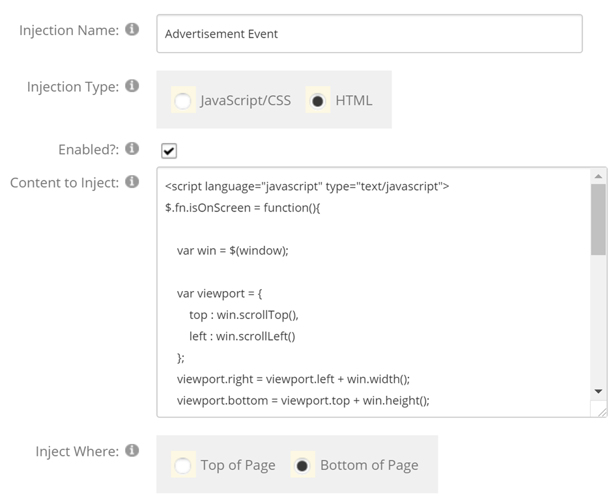Click the 'Inject Where:' label
615x500 pixels.
click(x=78, y=451)
